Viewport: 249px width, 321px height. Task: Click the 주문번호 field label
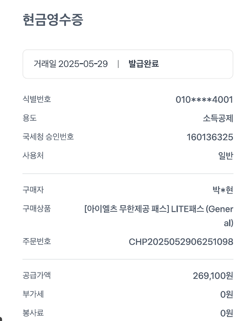(37, 241)
